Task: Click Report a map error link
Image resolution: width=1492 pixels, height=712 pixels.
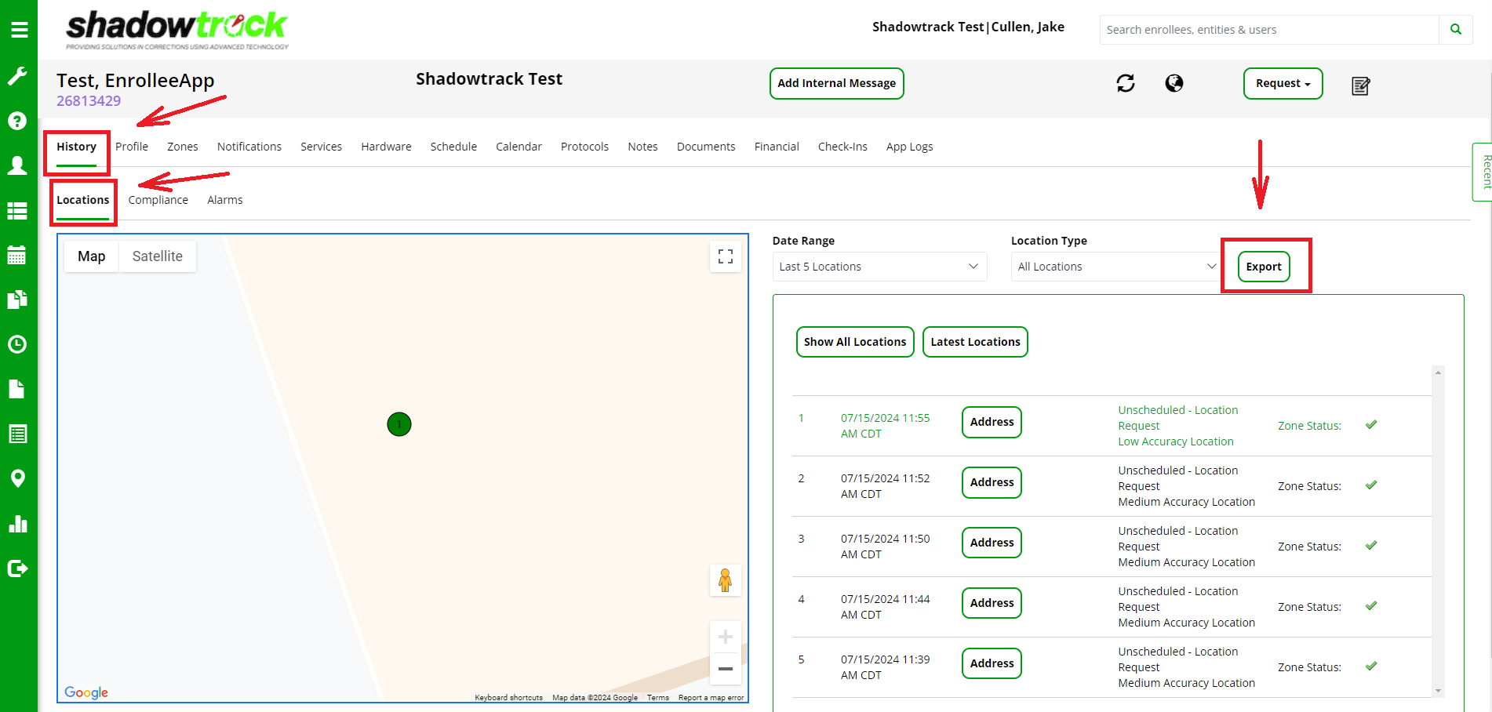Action: click(711, 697)
